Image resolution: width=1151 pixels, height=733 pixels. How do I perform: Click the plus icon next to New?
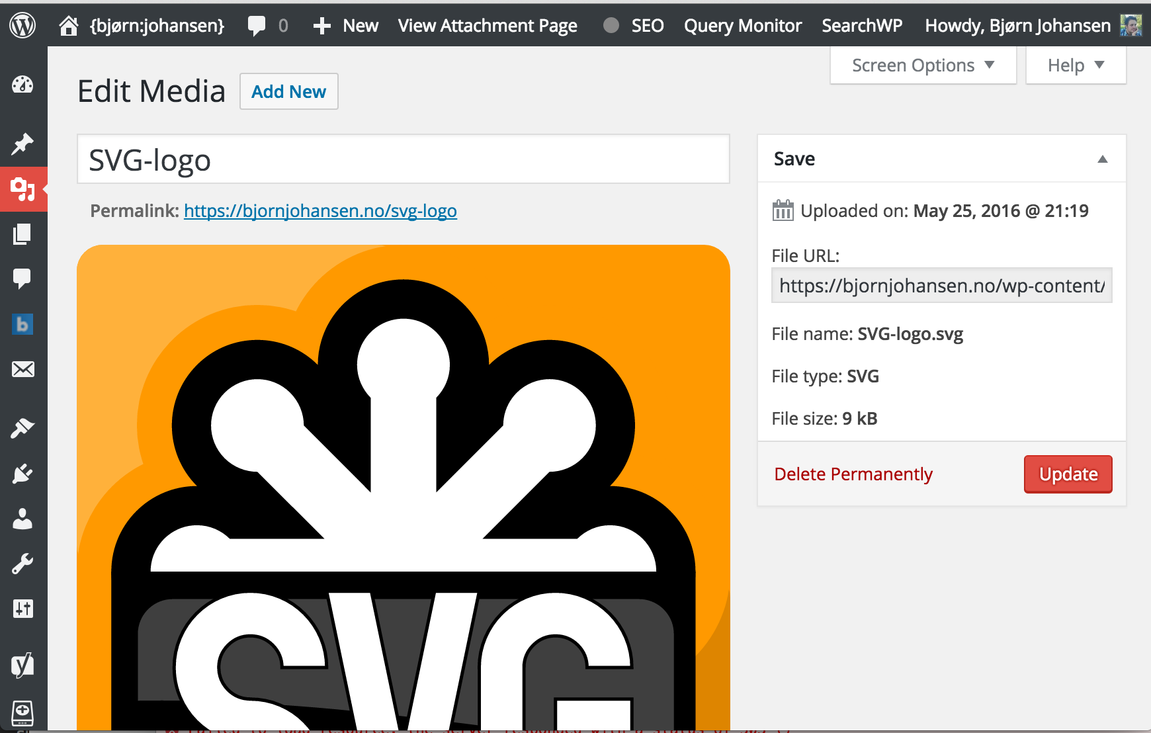point(322,26)
